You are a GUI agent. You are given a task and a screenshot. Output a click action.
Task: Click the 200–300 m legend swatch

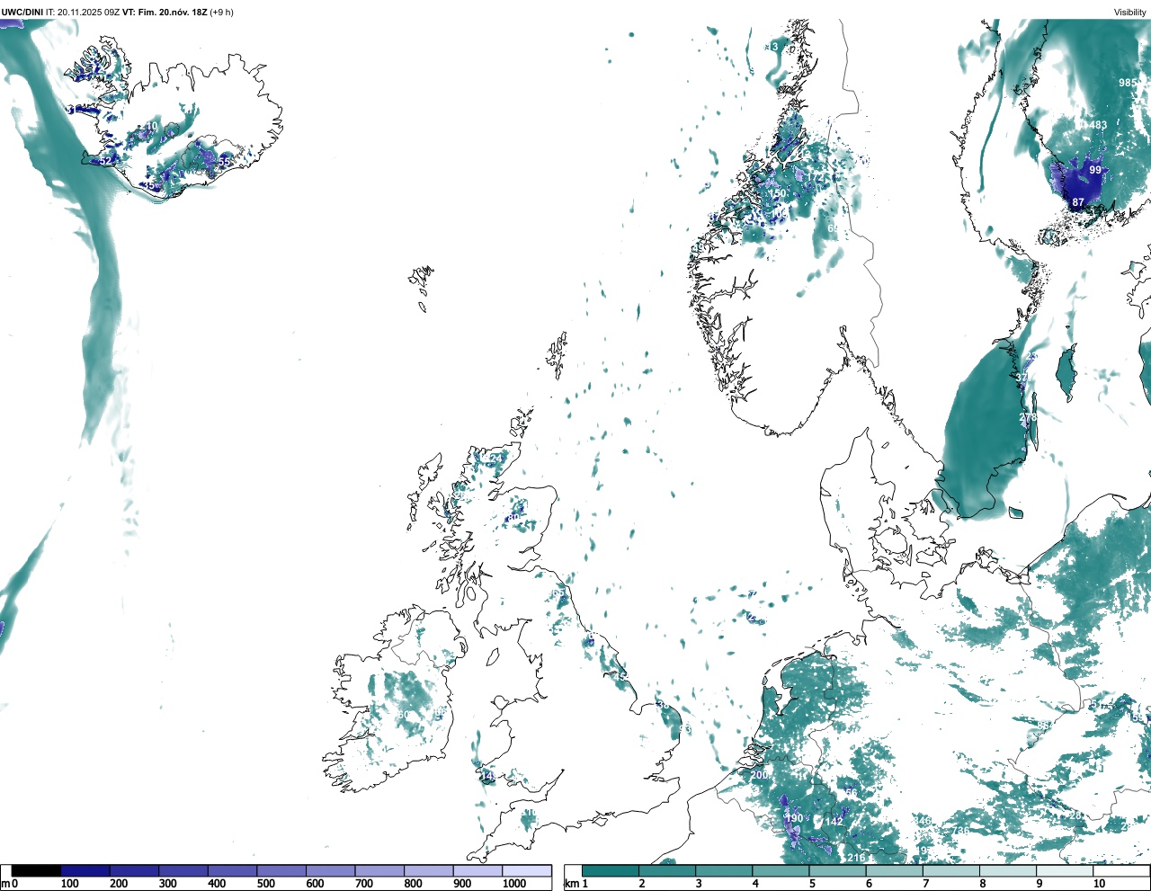tap(135, 870)
